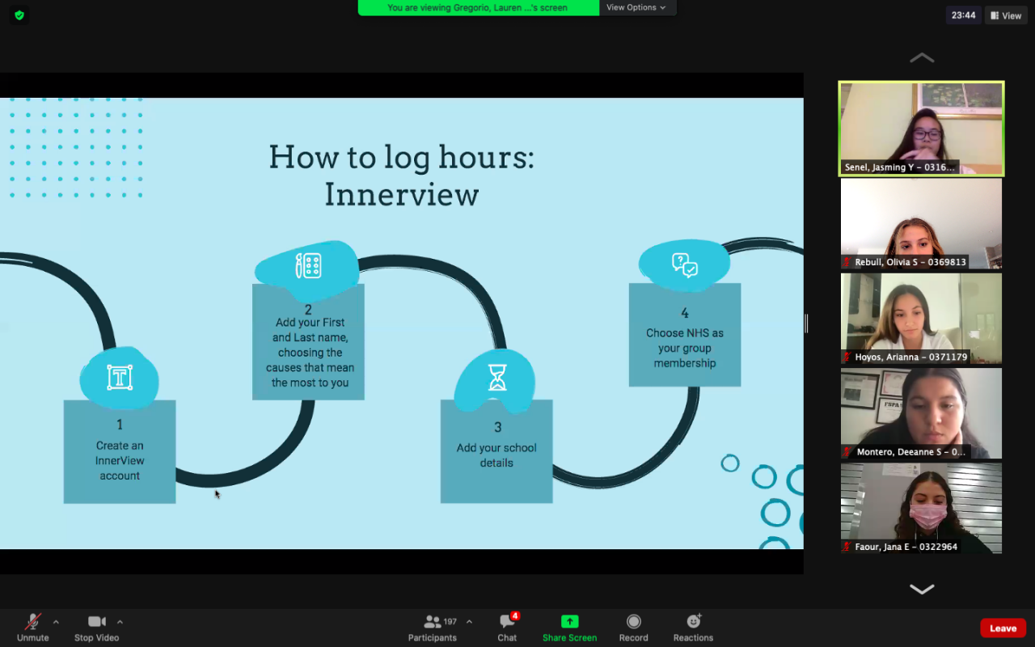Open the View Options dropdown
The image size is (1035, 647).
point(637,7)
